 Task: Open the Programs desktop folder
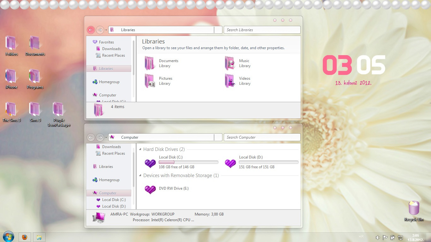tap(35, 79)
